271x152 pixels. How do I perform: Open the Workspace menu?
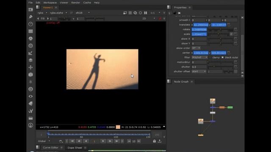pos(50,3)
